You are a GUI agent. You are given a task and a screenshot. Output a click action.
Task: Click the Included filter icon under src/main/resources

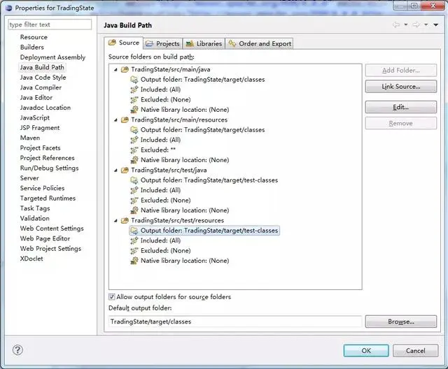pyautogui.click(x=134, y=140)
